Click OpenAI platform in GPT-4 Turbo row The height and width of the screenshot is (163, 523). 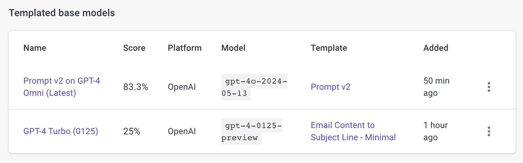click(x=182, y=131)
